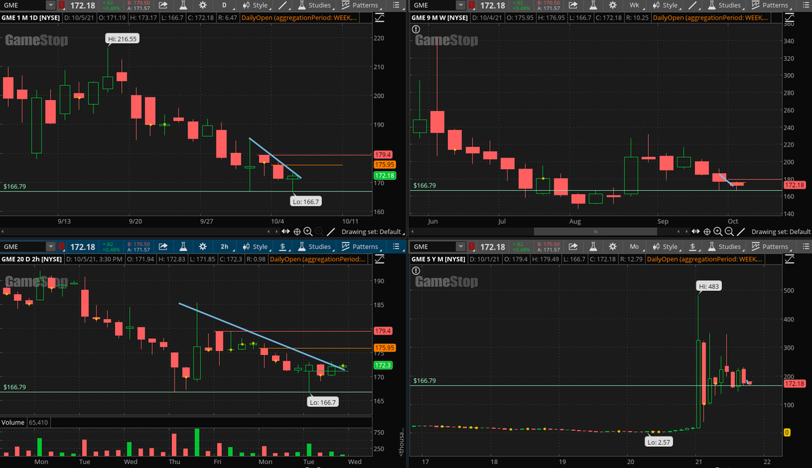
Task: Open the share icon on the daily chart toolbar
Action: (163, 5)
